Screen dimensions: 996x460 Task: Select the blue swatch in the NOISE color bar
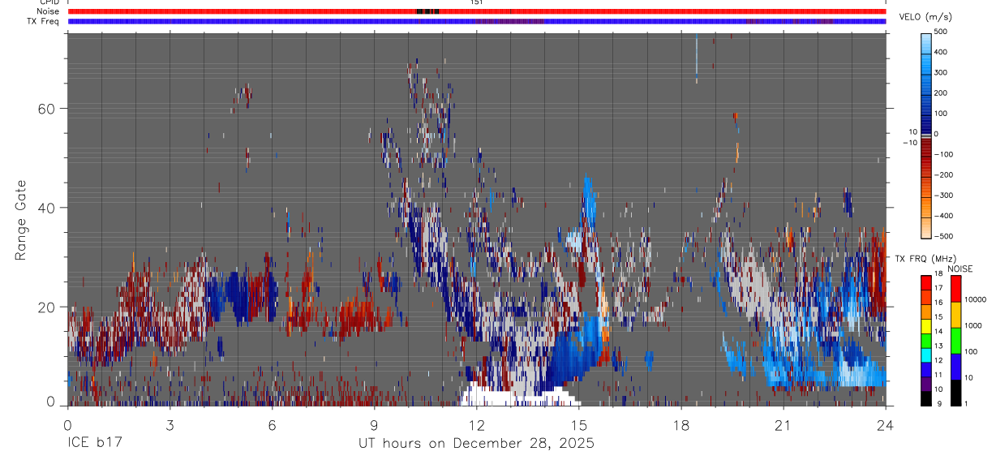(x=956, y=367)
